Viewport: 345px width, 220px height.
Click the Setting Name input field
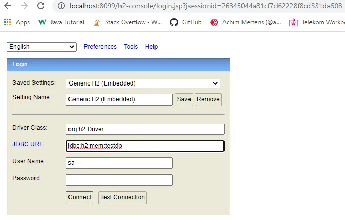pyautogui.click(x=119, y=99)
